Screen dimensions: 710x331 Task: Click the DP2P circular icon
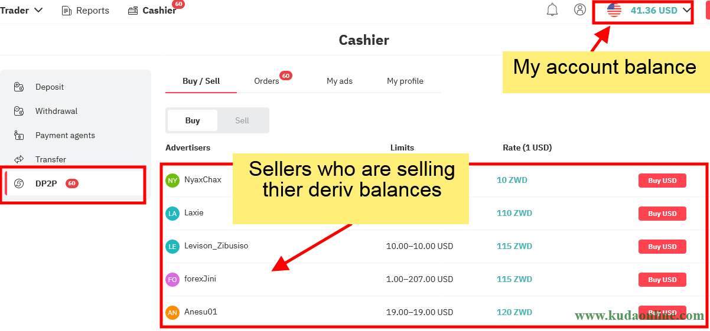click(19, 183)
